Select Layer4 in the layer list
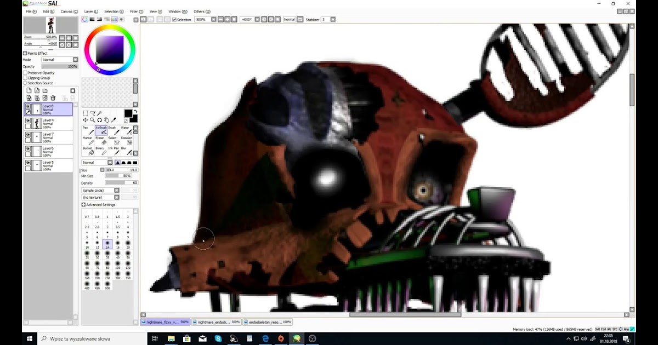Screen dimensions: 658x345 point(48,123)
